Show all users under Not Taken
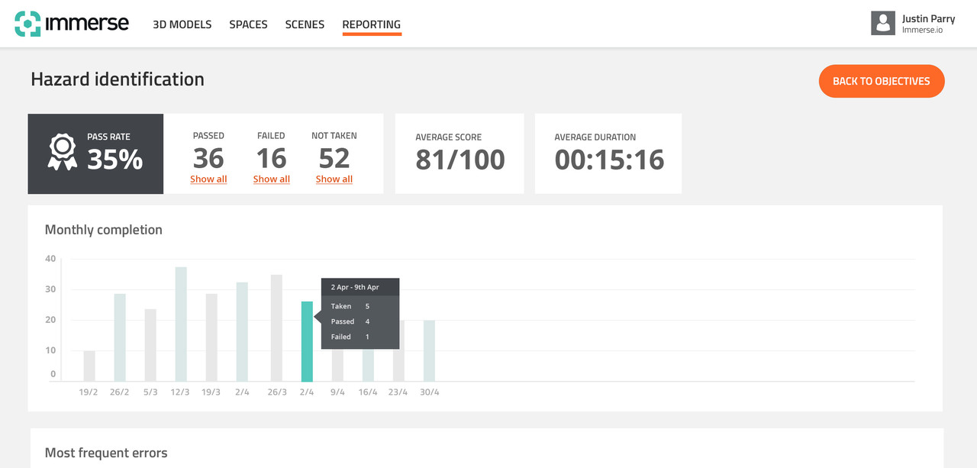 [x=334, y=179]
